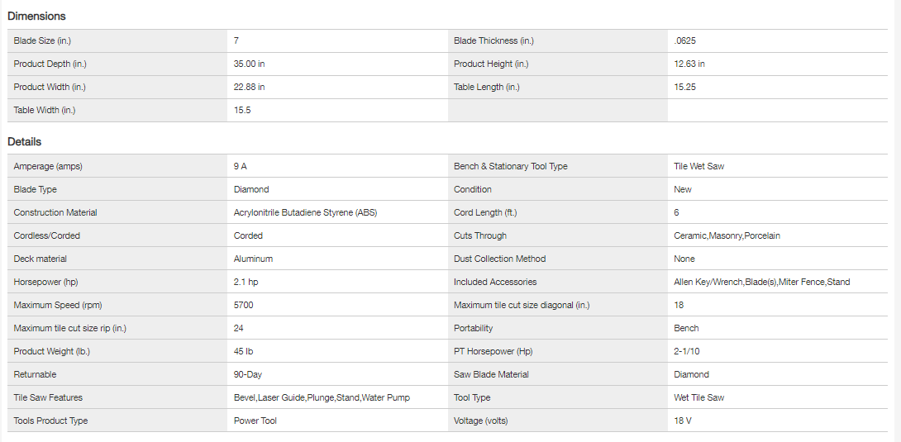
Task: Select the Tile Saw Features value text
Action: coord(322,397)
